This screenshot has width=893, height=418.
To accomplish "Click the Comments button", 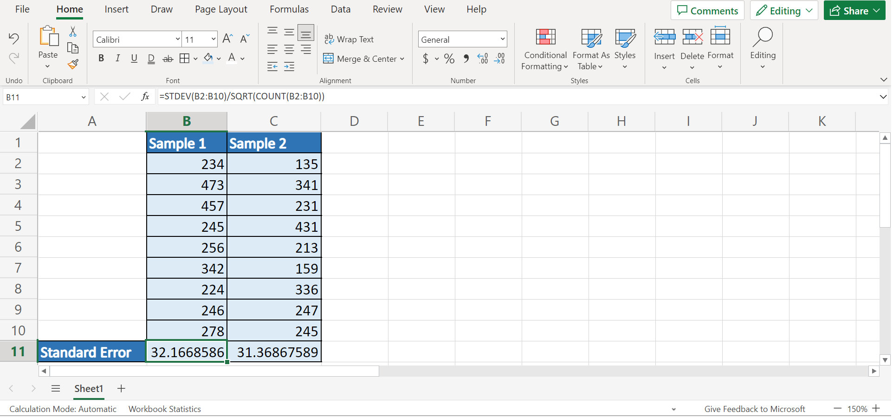I will pyautogui.click(x=707, y=11).
